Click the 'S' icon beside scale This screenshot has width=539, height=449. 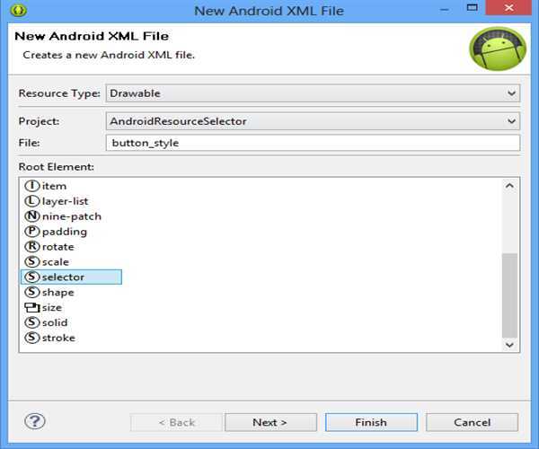33,262
